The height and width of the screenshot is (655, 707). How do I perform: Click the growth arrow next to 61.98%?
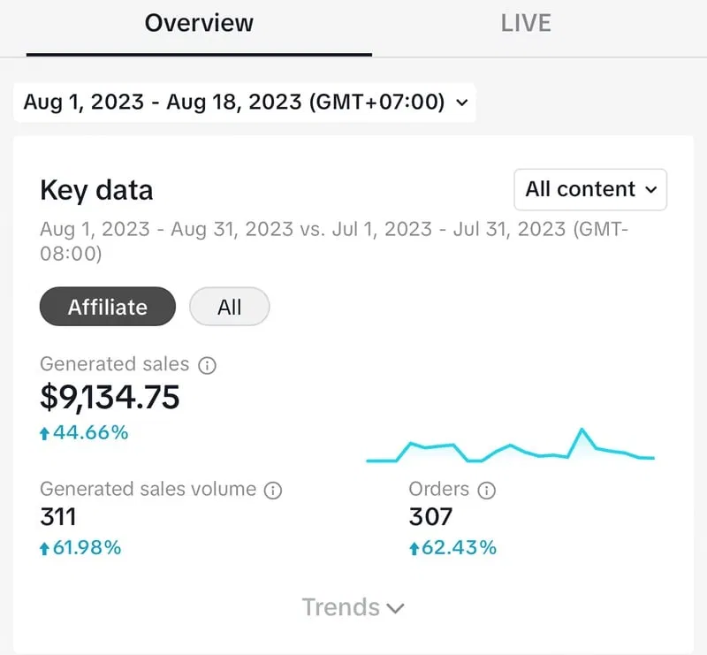pos(46,548)
